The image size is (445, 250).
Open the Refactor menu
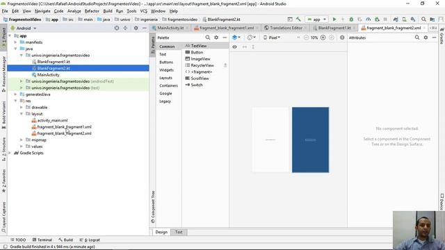coord(92,11)
